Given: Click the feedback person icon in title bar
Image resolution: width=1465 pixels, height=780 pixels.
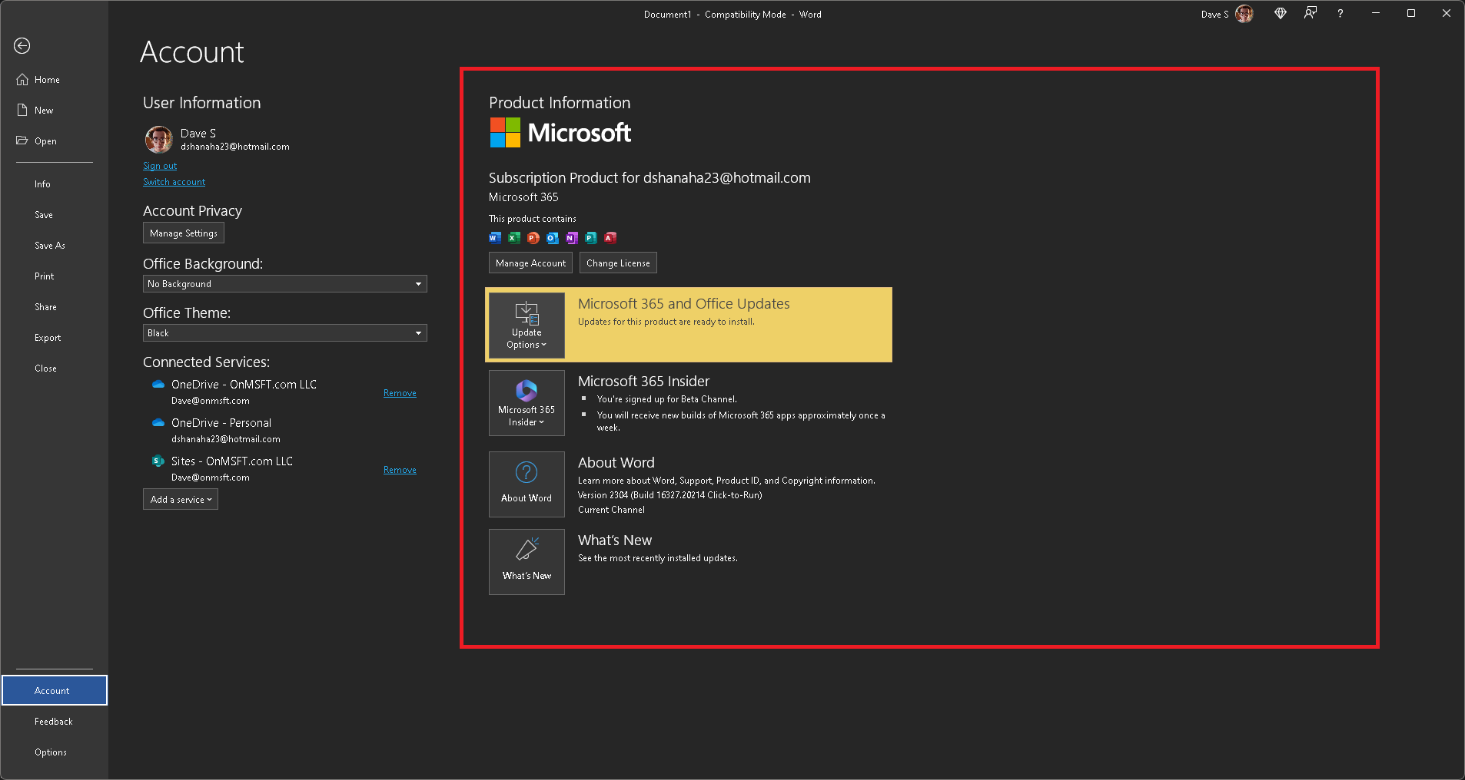Looking at the screenshot, I should (x=1311, y=14).
